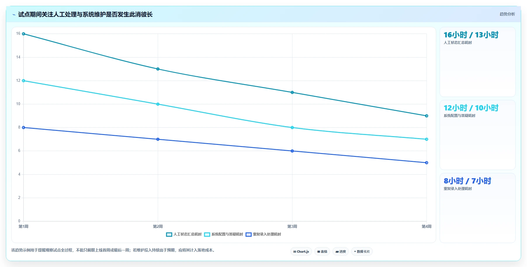Viewport: 527px width, 267px height.
Task: Click the 16小时 / 13小时 card value
Action: click(471, 35)
